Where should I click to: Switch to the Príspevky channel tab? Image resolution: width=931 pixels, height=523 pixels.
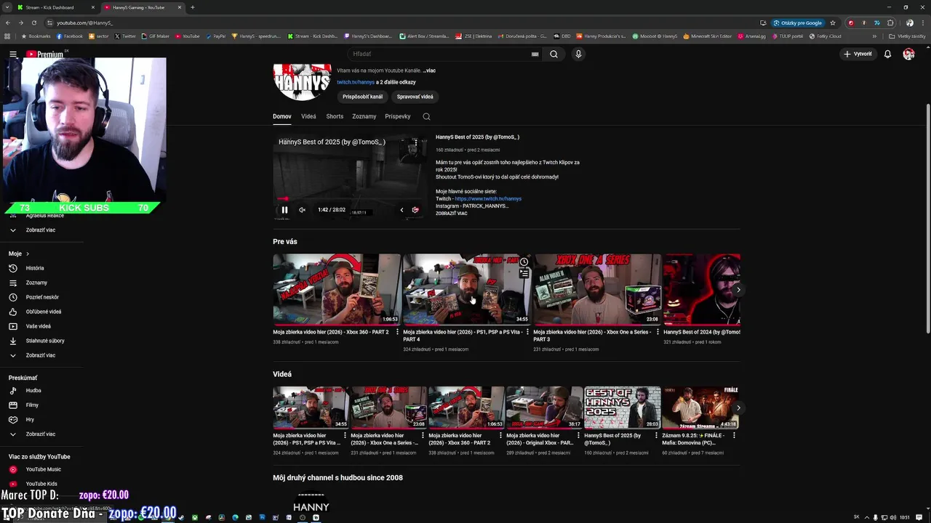coord(398,116)
